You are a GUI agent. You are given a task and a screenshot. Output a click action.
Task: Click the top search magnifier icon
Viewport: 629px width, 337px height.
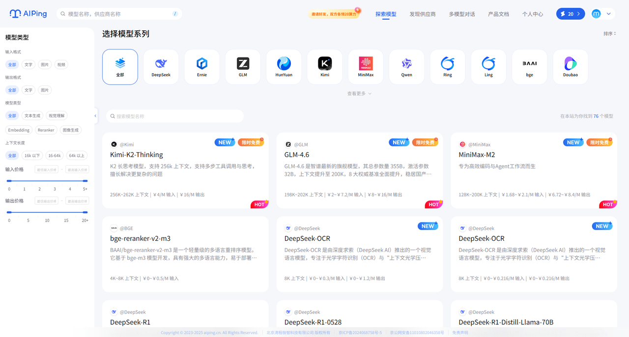63,14
